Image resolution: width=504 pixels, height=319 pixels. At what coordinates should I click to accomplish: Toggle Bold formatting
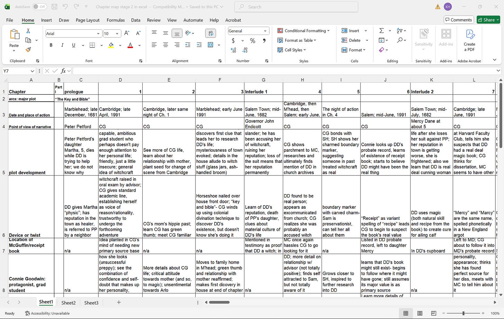(x=51, y=45)
